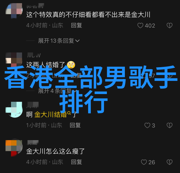180x173 pixels.
Task: Open the light cyan avatar of third commenter
Action: click(x=14, y=110)
